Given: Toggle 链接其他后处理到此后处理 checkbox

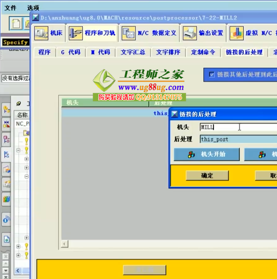Looking at the screenshot, I should pyautogui.click(x=212, y=75).
